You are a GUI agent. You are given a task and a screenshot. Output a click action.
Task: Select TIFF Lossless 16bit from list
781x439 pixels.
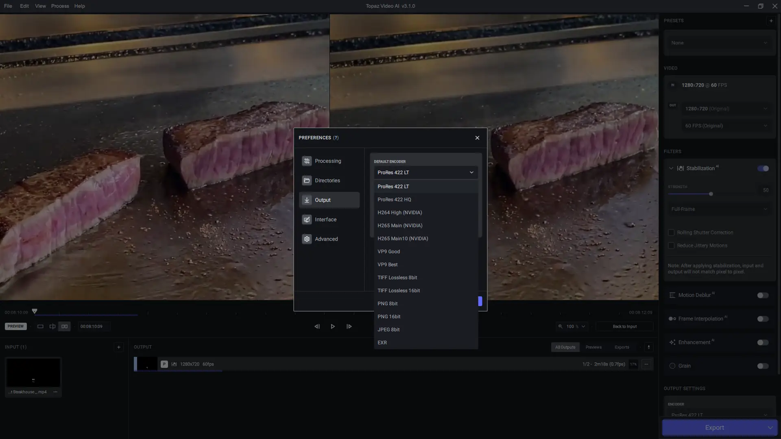[x=399, y=291]
